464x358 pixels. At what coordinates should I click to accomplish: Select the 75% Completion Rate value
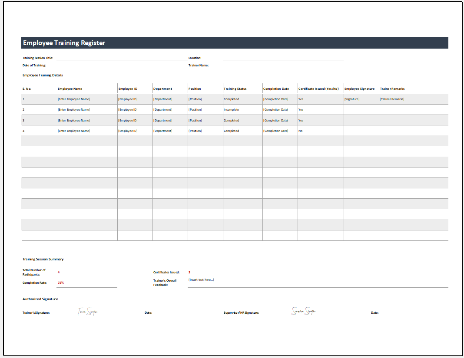[60, 282]
